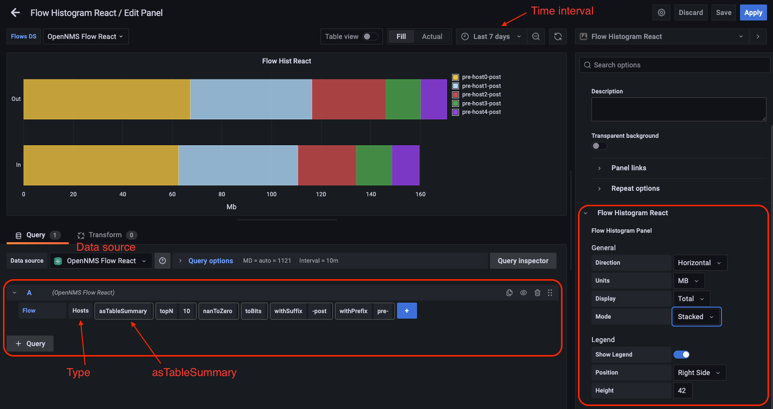Open the datasource help icon
The width and height of the screenshot is (773, 409).
tap(162, 260)
